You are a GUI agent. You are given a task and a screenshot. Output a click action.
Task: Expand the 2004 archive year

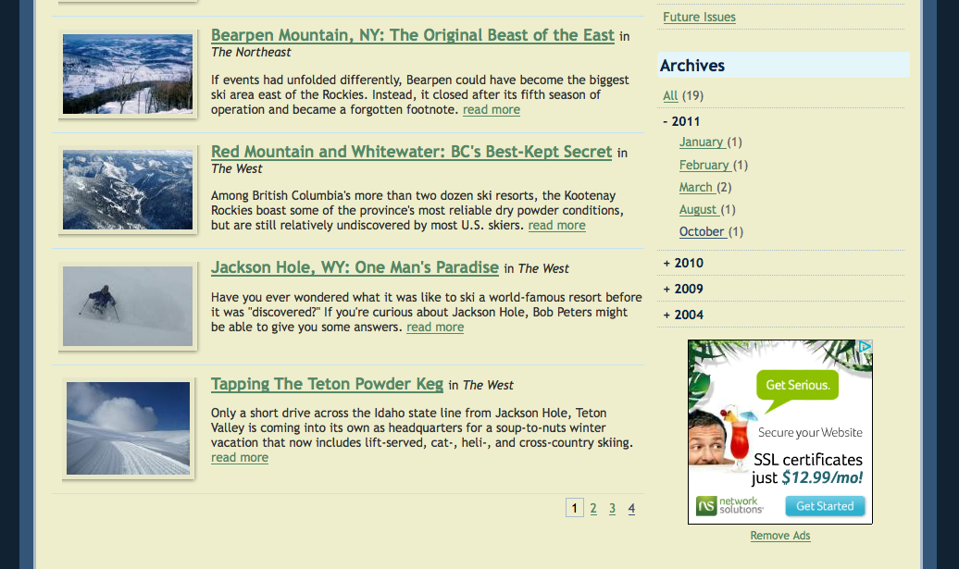click(x=683, y=315)
